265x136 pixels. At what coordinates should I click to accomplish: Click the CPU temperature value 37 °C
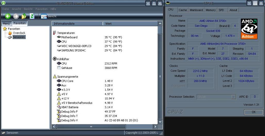point(113,41)
